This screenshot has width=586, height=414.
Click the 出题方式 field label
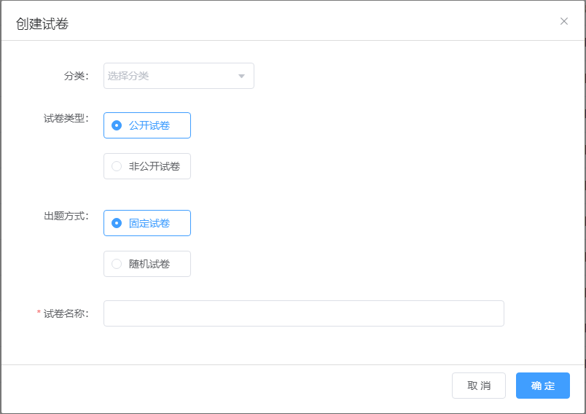point(66,216)
